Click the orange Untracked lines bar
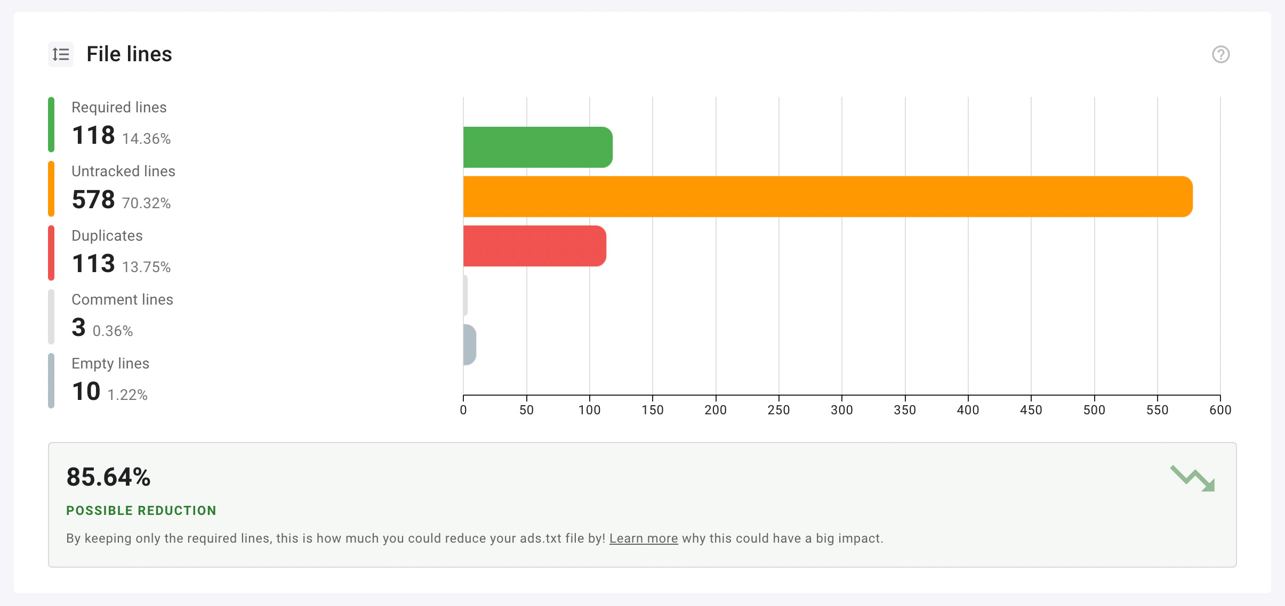 (x=828, y=196)
